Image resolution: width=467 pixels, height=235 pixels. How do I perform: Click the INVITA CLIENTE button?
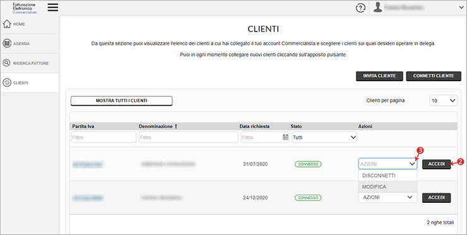point(379,76)
